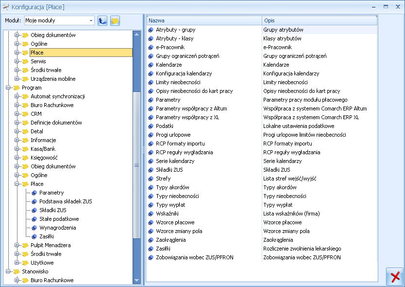Open the Moduł dropdown list
This screenshot has width=405, height=287.
[x=91, y=20]
